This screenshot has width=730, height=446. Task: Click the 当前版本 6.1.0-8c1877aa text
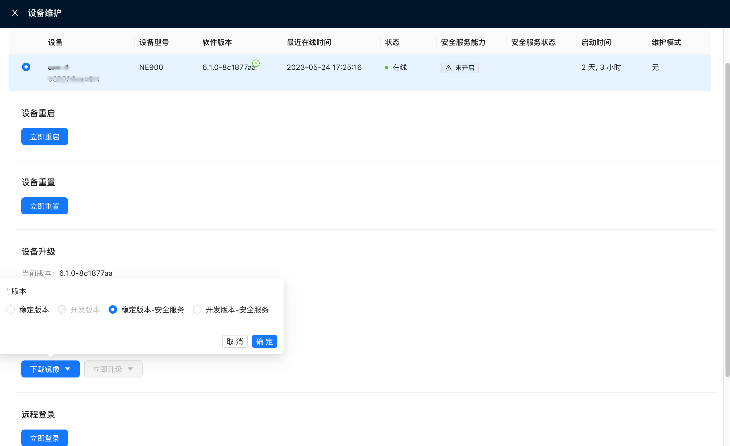click(x=67, y=273)
